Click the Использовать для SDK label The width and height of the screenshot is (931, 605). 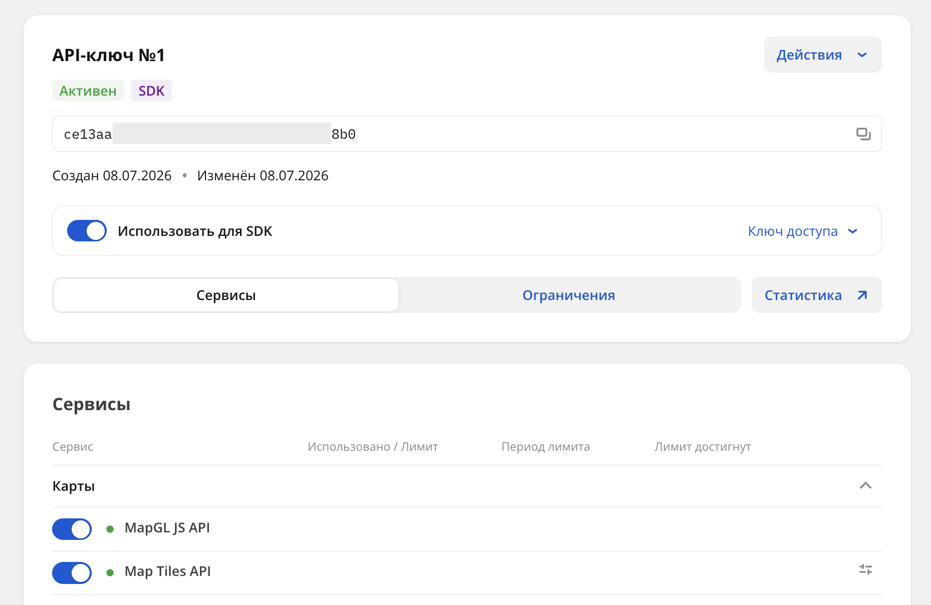click(x=195, y=231)
